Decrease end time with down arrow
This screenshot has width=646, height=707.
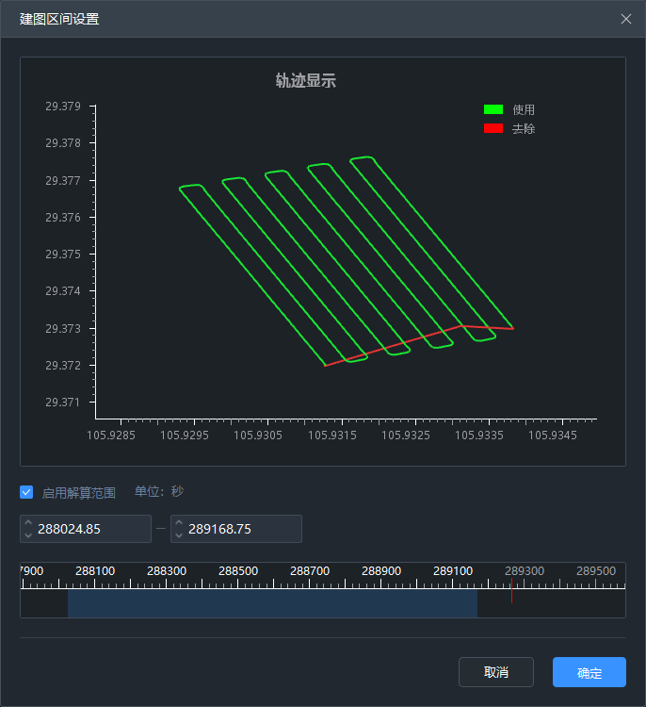tap(179, 534)
